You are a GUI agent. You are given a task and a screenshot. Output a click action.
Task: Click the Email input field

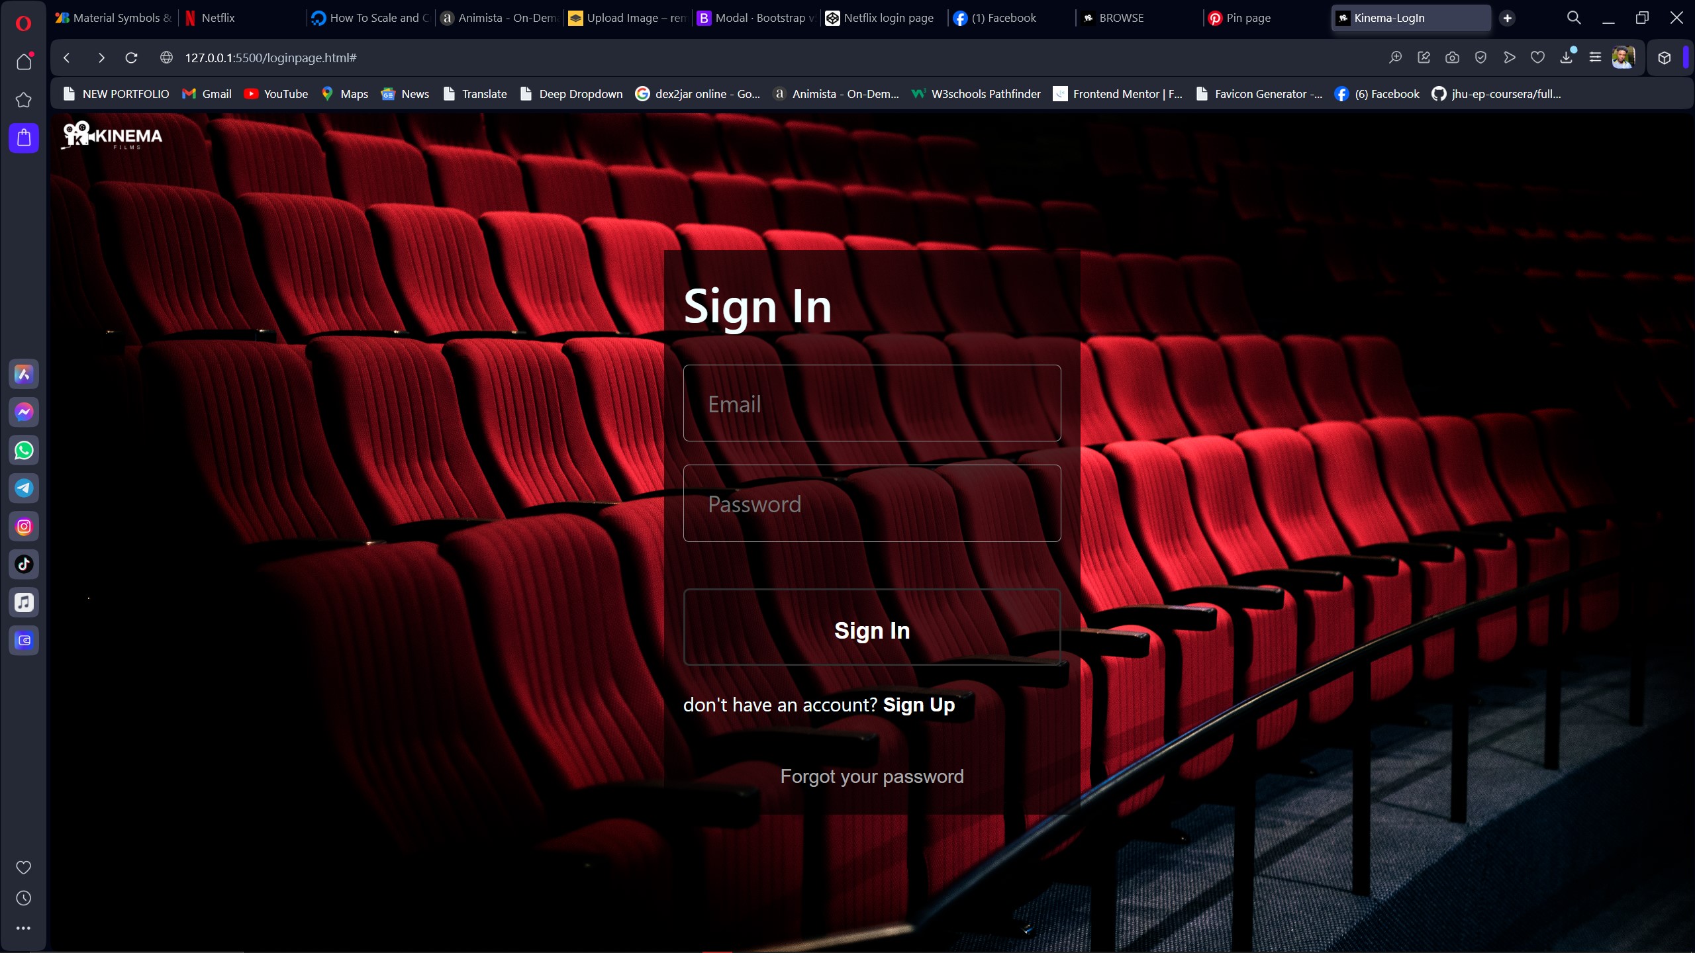point(871,404)
